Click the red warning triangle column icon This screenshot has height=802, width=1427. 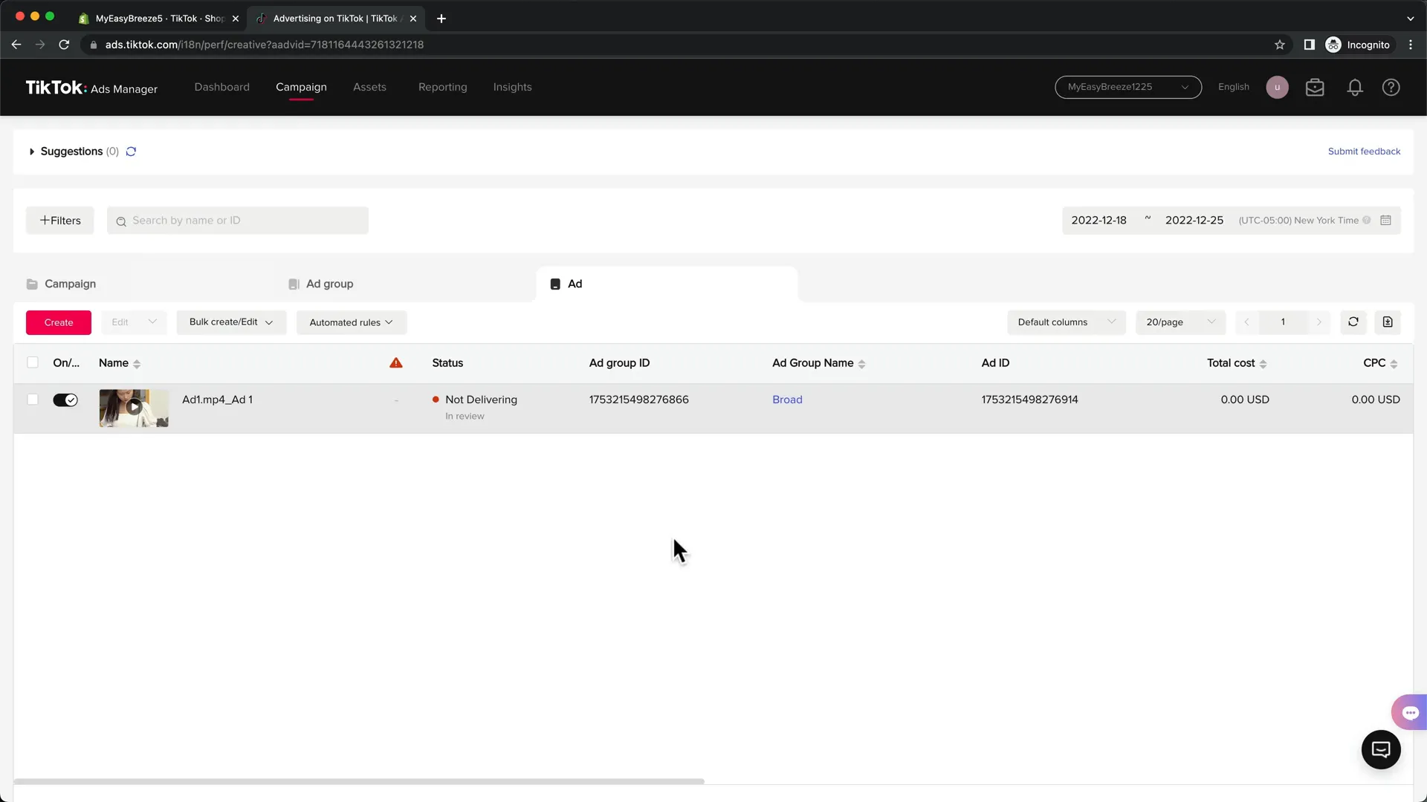click(396, 363)
